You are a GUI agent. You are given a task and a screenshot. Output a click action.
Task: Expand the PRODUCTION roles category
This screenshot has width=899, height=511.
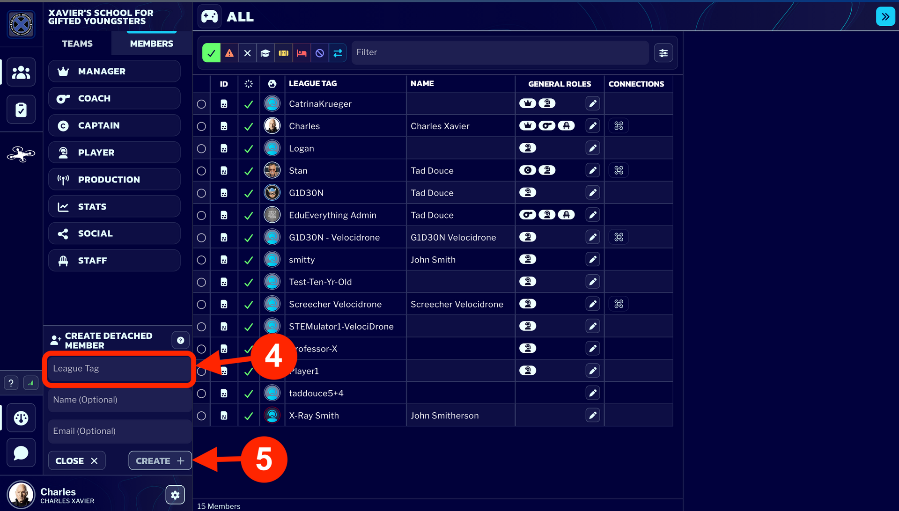tap(114, 179)
